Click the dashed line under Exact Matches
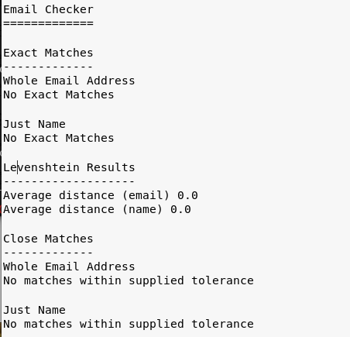Image resolution: width=350 pixels, height=337 pixels. [x=48, y=67]
